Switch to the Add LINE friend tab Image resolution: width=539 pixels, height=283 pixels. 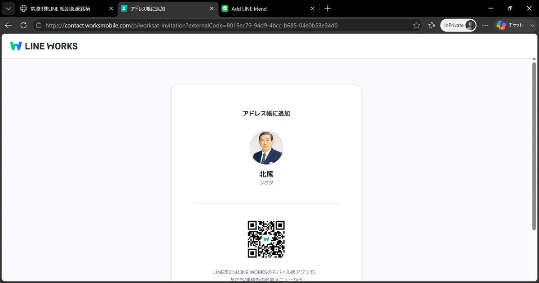(x=269, y=9)
